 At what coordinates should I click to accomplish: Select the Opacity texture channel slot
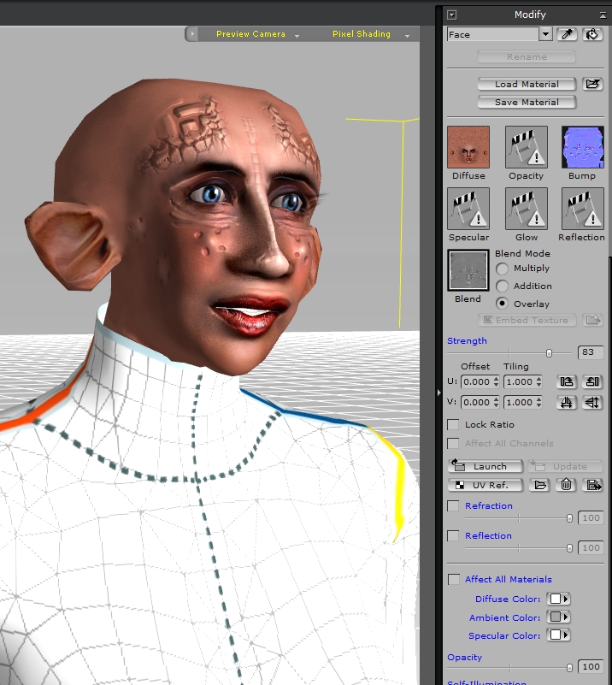tap(526, 147)
